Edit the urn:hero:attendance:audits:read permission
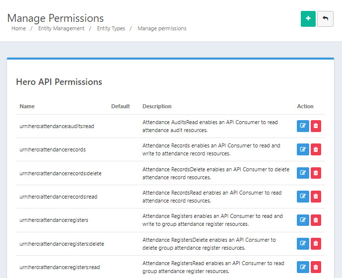Screen dimensions: 342x278 click(x=303, y=126)
